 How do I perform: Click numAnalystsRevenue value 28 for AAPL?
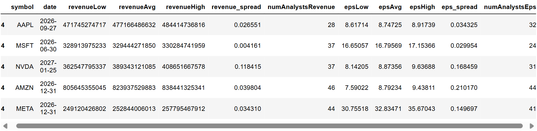click(332, 25)
